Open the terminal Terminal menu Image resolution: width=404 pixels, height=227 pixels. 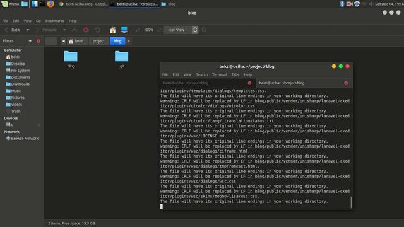tap(220, 74)
